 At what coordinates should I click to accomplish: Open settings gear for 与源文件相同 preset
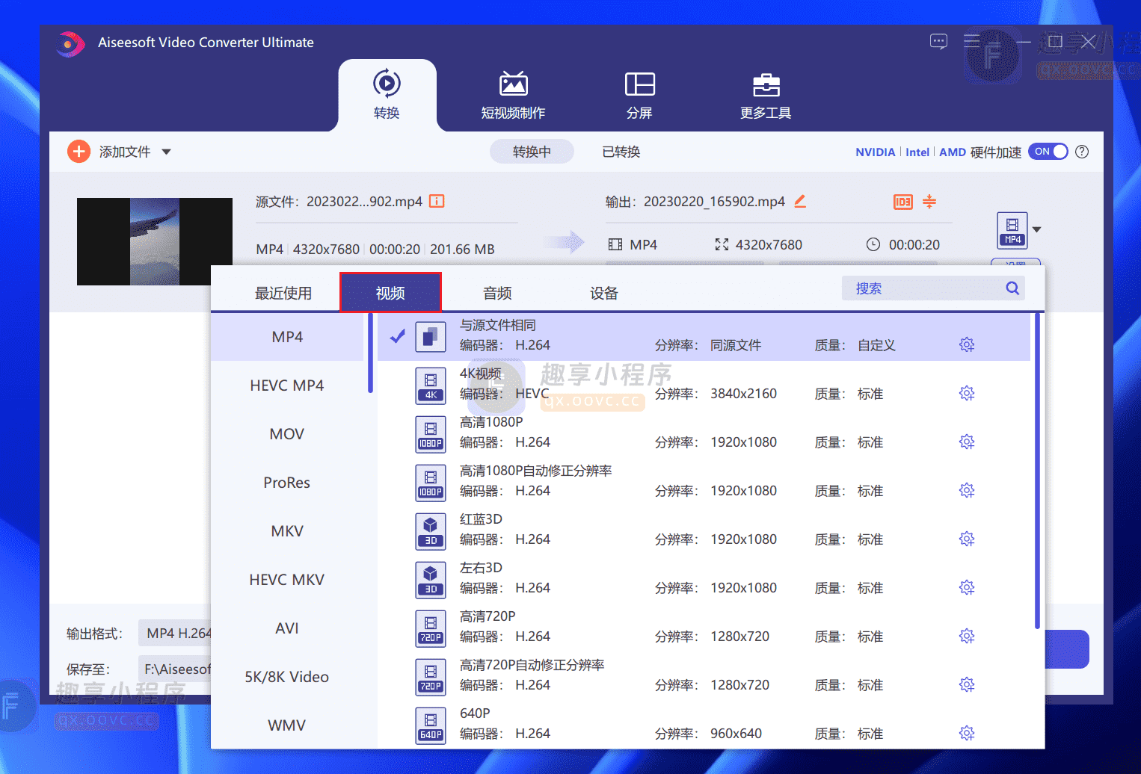(967, 345)
